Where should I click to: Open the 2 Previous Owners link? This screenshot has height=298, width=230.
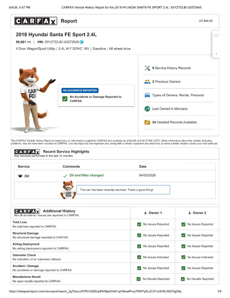coord(166,82)
